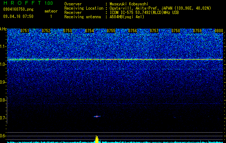The height and width of the screenshot is (143, 226).
Task: Click the 0752 time marker
Action: click(46, 31)
